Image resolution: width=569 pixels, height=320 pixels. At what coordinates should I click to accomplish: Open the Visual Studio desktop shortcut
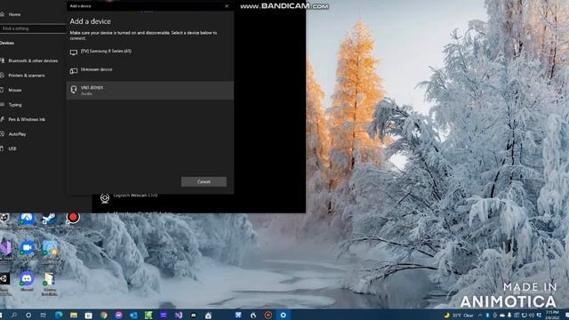(5, 249)
